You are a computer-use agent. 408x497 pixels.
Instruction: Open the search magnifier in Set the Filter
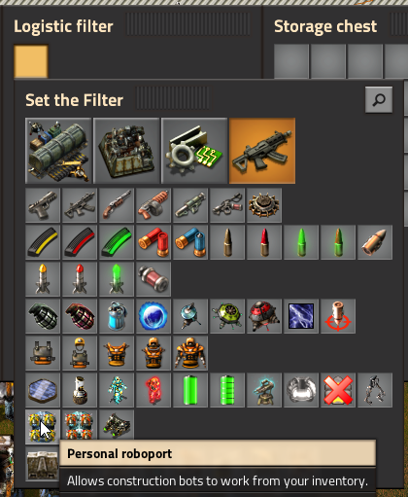pos(379,99)
